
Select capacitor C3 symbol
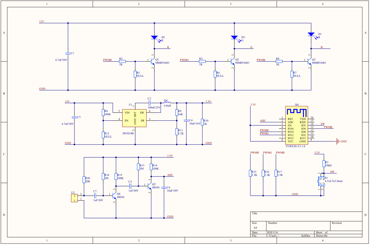click(74, 117)
